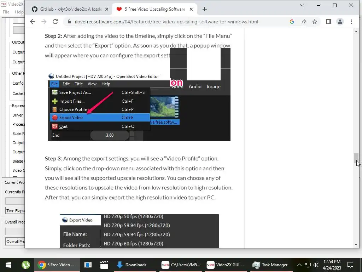Open a new browser tab
The width and height of the screenshot is (362, 272).
(x=205, y=9)
